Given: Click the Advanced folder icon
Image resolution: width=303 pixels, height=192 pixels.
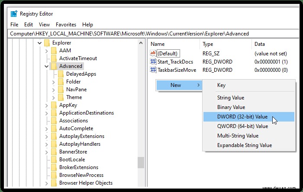Looking at the screenshot, I should pos(54,66).
